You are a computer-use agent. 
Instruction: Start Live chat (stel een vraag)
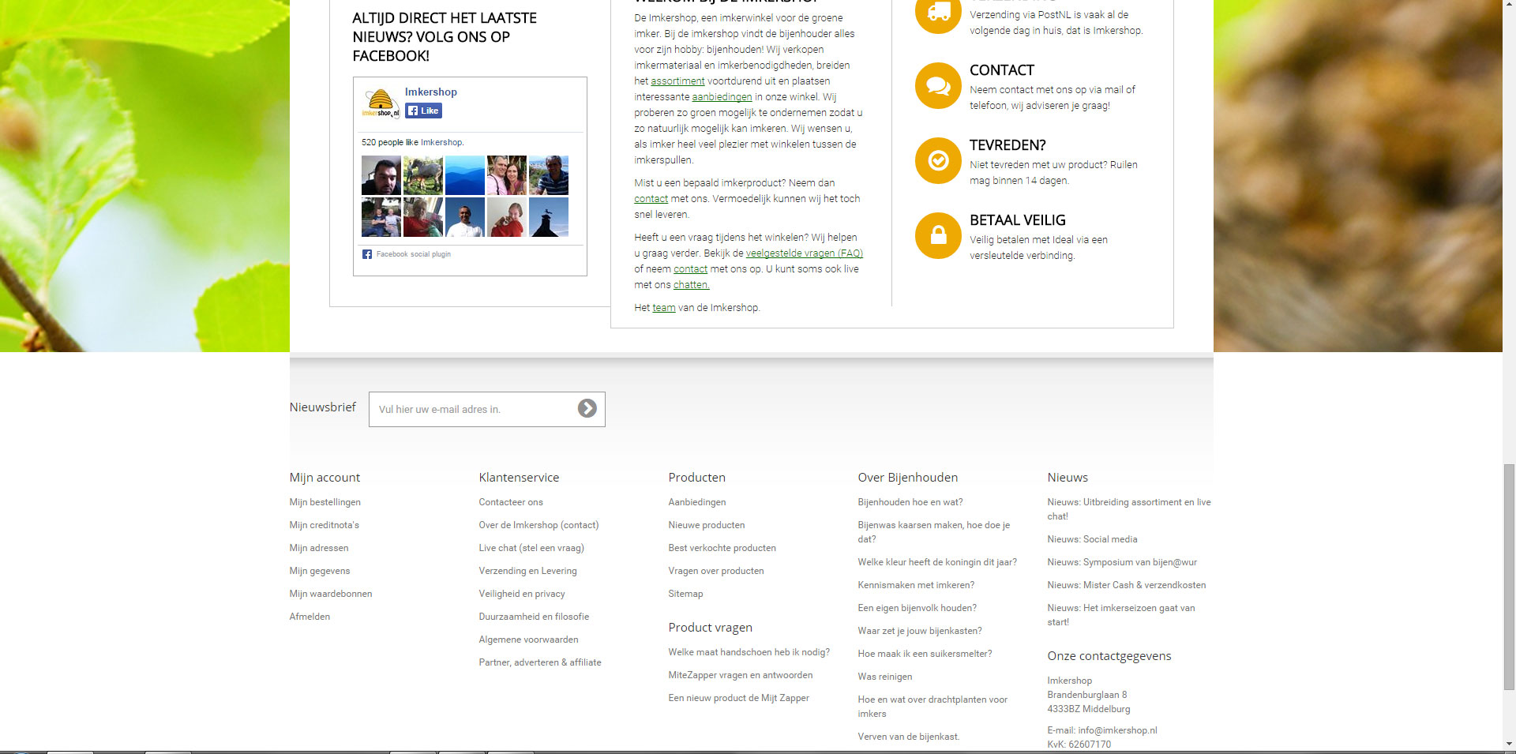(531, 548)
